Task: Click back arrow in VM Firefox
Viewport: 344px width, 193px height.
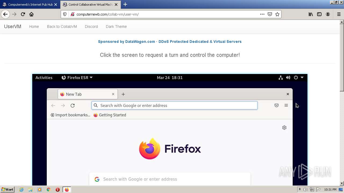Action: click(x=53, y=106)
